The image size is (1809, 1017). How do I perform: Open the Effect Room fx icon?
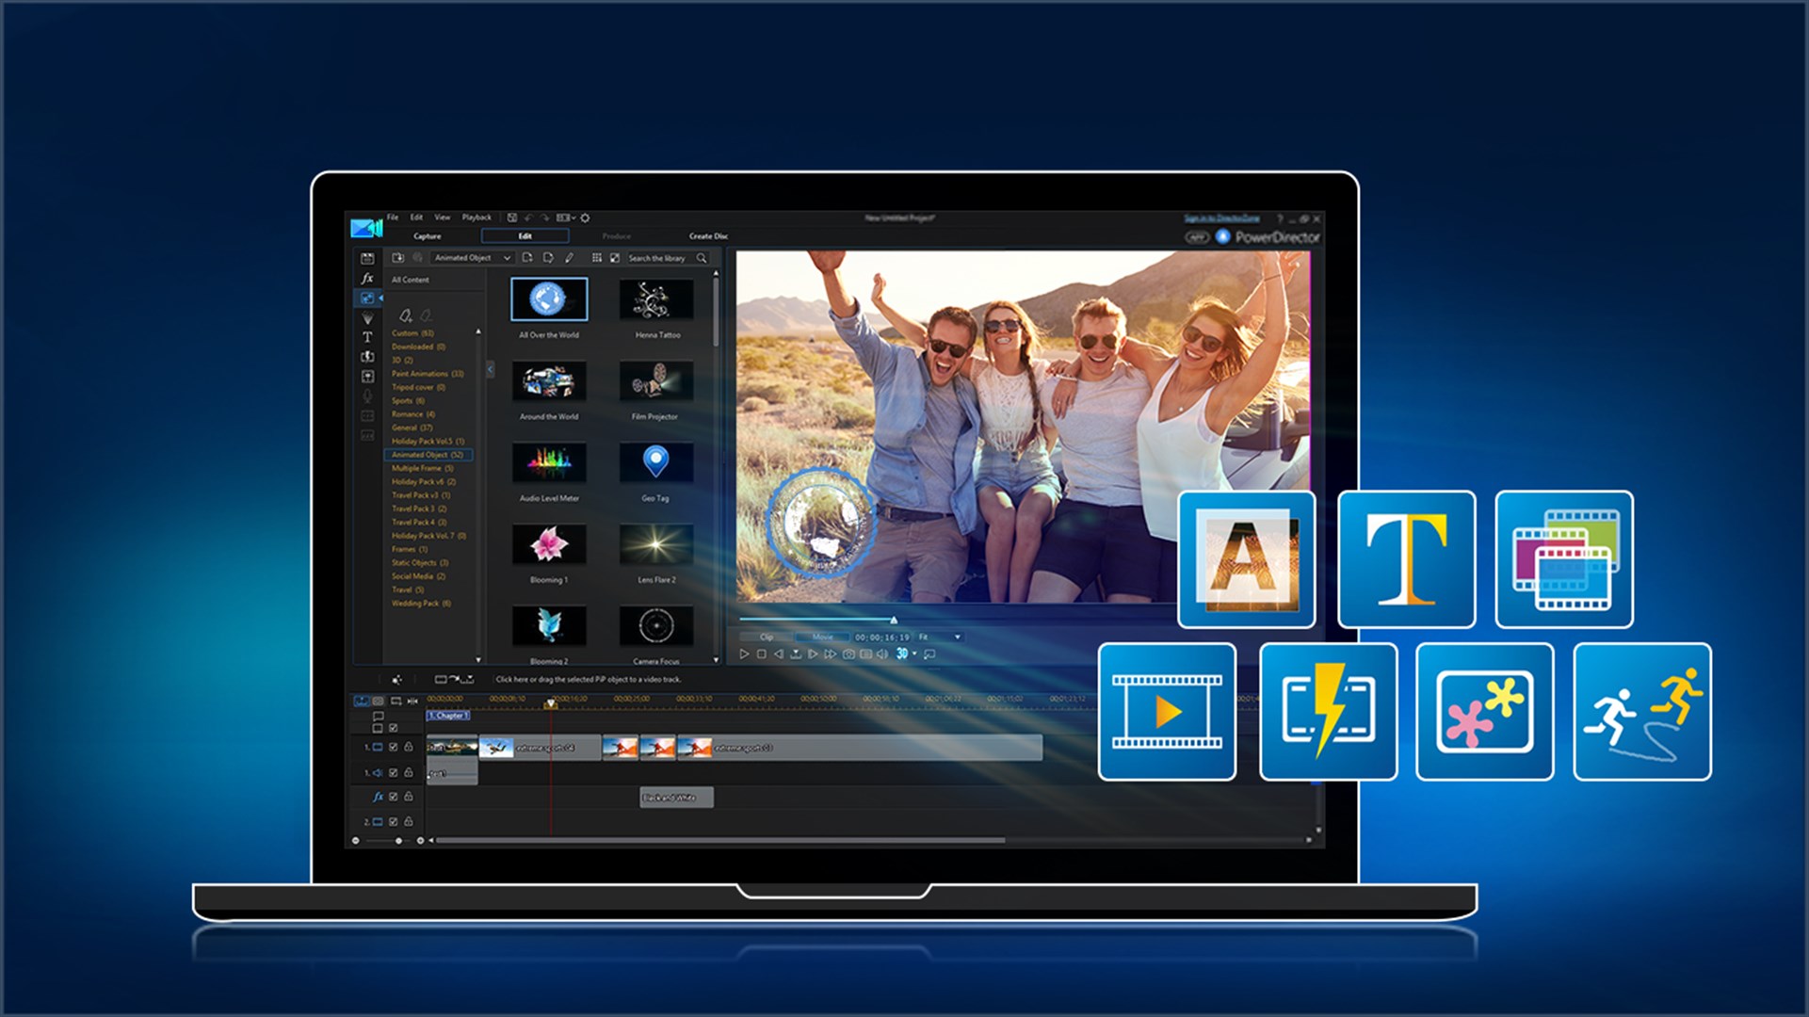coord(367,279)
